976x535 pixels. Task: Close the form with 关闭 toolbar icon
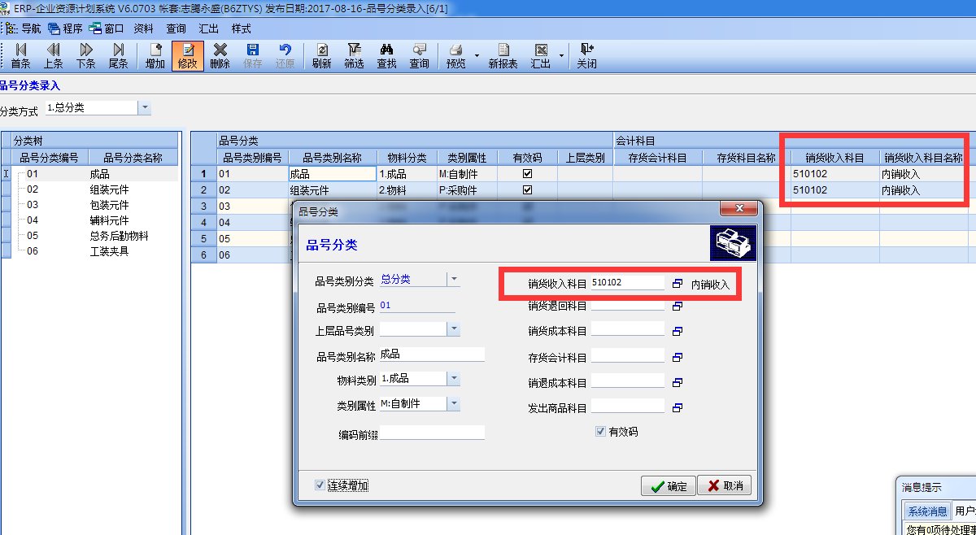pos(586,55)
